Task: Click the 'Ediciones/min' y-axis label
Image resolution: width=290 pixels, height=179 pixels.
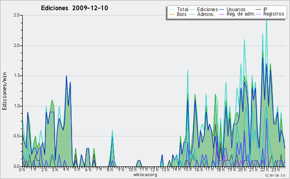Action: click(x=4, y=91)
